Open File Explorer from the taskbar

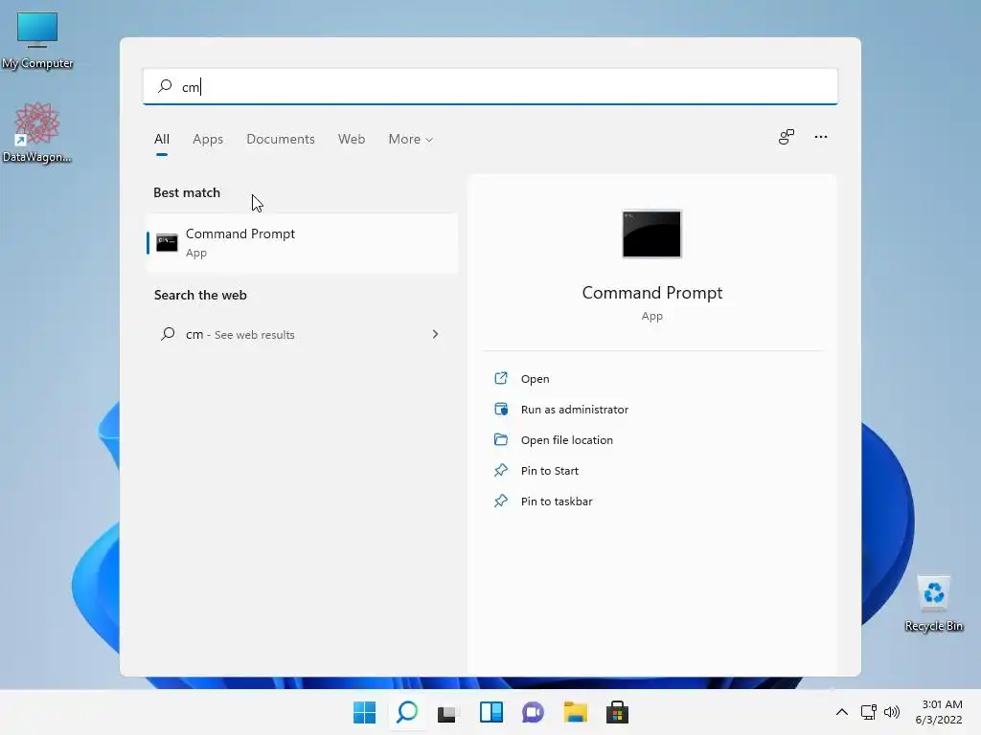coord(575,712)
